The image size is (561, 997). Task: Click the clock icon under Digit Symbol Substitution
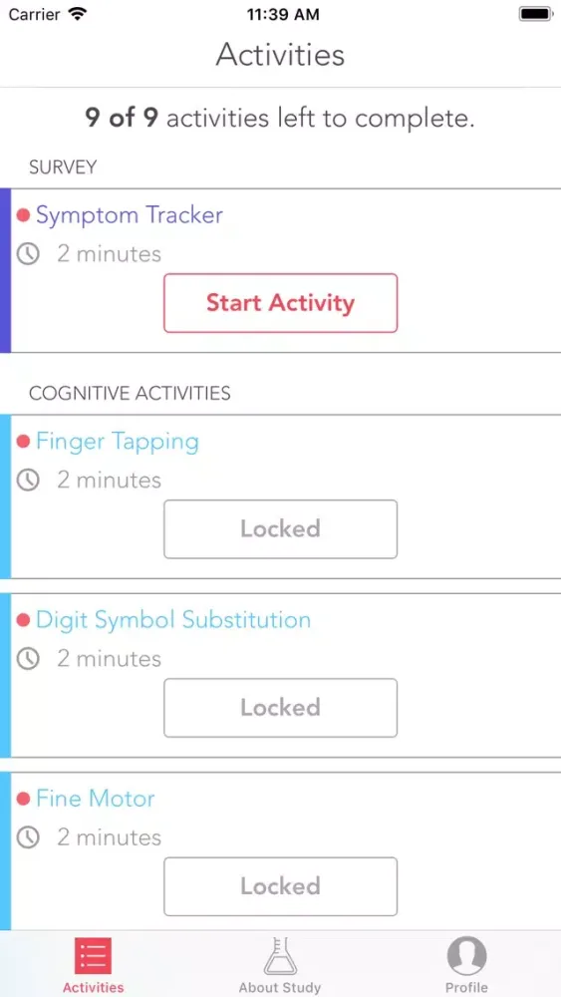pos(28,659)
